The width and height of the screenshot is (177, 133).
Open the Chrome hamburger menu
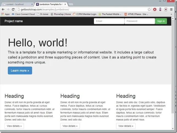pos(171,9)
